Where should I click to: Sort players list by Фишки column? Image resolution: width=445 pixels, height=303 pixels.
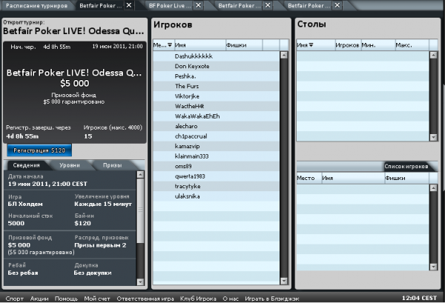(244, 45)
